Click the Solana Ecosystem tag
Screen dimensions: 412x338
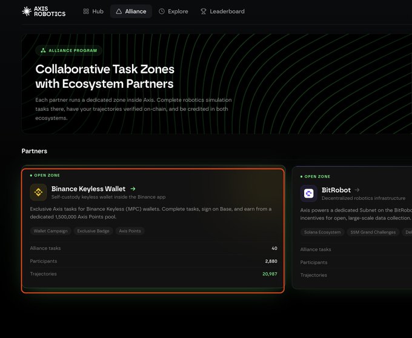[322, 232]
